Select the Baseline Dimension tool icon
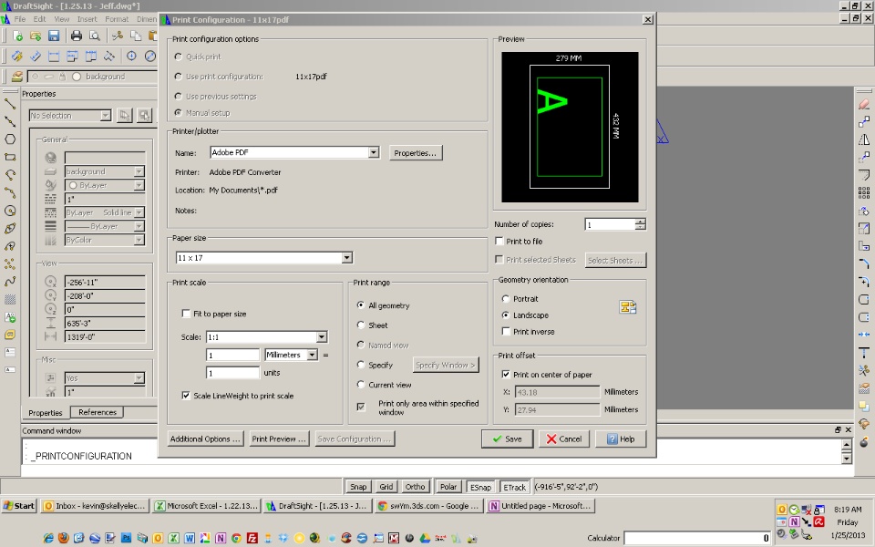875x547 pixels. [72, 57]
